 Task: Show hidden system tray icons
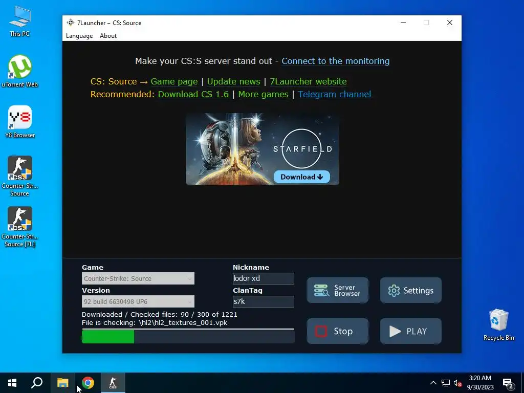pos(433,383)
